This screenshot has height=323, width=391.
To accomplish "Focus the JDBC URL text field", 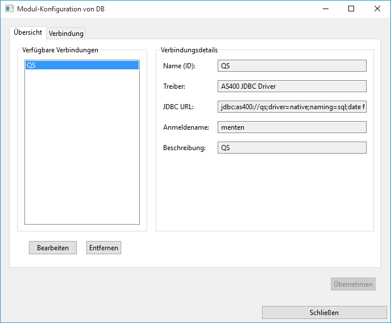I will pyautogui.click(x=292, y=107).
